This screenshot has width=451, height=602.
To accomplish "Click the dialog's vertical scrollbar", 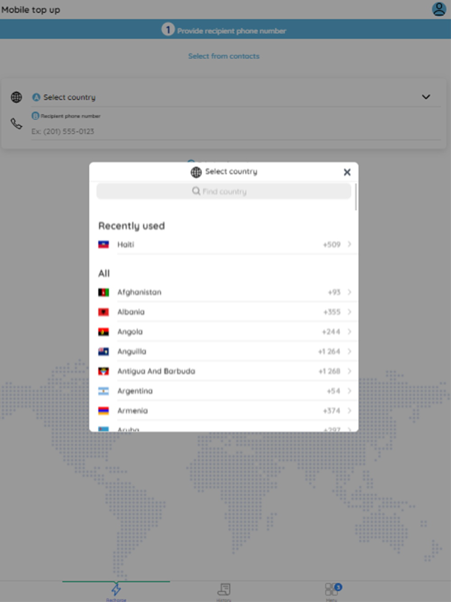I will pyautogui.click(x=356, y=197).
